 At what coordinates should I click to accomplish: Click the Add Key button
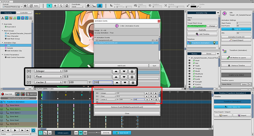(31, 94)
